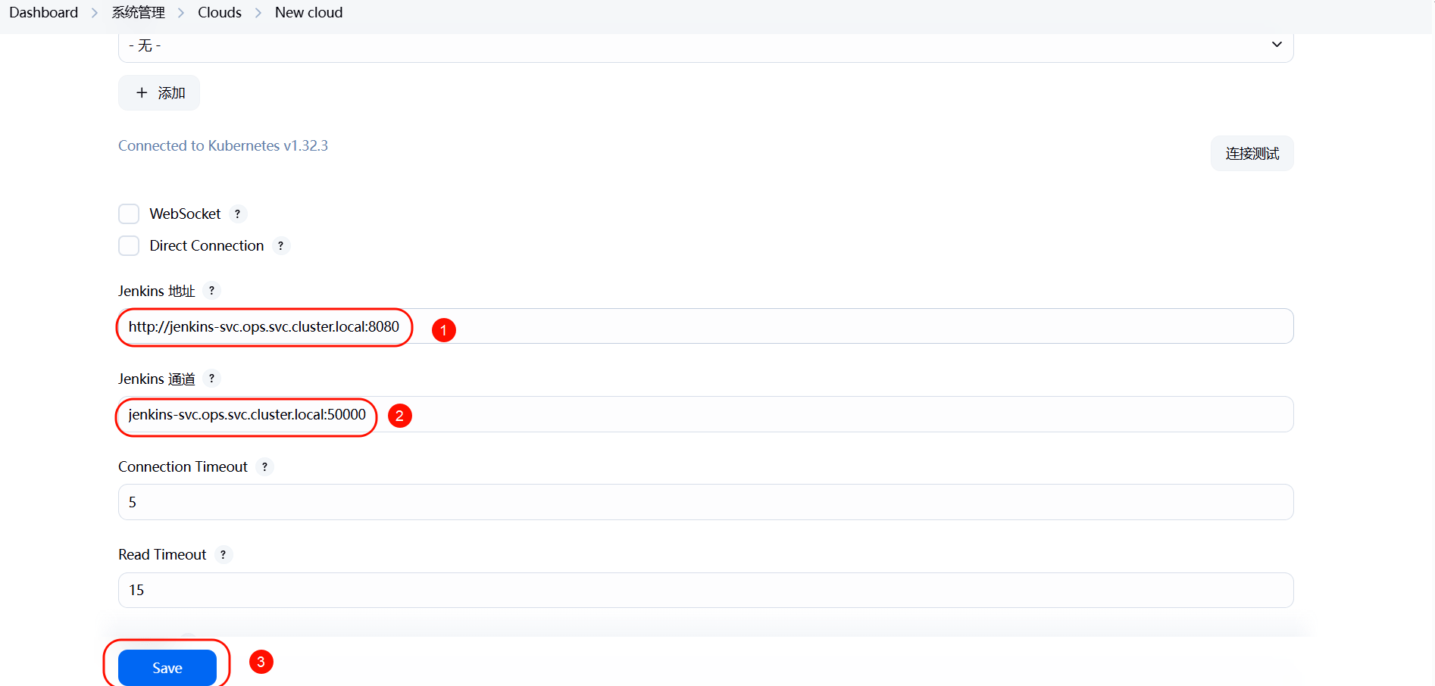Open Connection Timeout help icon
Screen dimensions: 1435x686
pos(264,467)
